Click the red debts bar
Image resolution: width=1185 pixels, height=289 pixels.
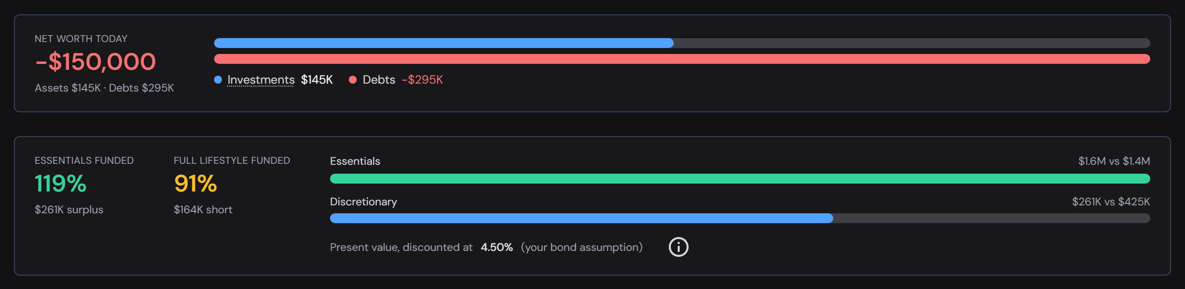coord(682,59)
